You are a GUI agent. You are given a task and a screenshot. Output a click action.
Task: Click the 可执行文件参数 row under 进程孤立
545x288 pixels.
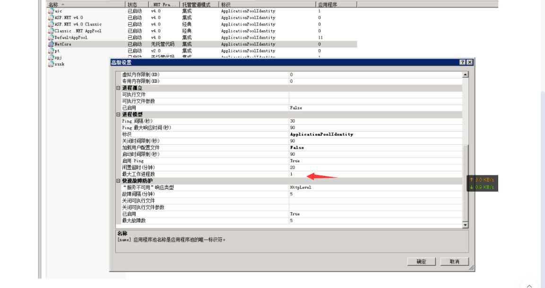(292, 101)
